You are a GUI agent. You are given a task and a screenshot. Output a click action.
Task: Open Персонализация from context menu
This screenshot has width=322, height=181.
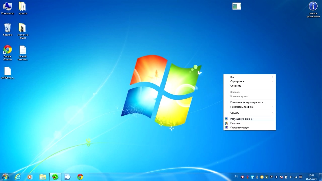tap(250, 128)
